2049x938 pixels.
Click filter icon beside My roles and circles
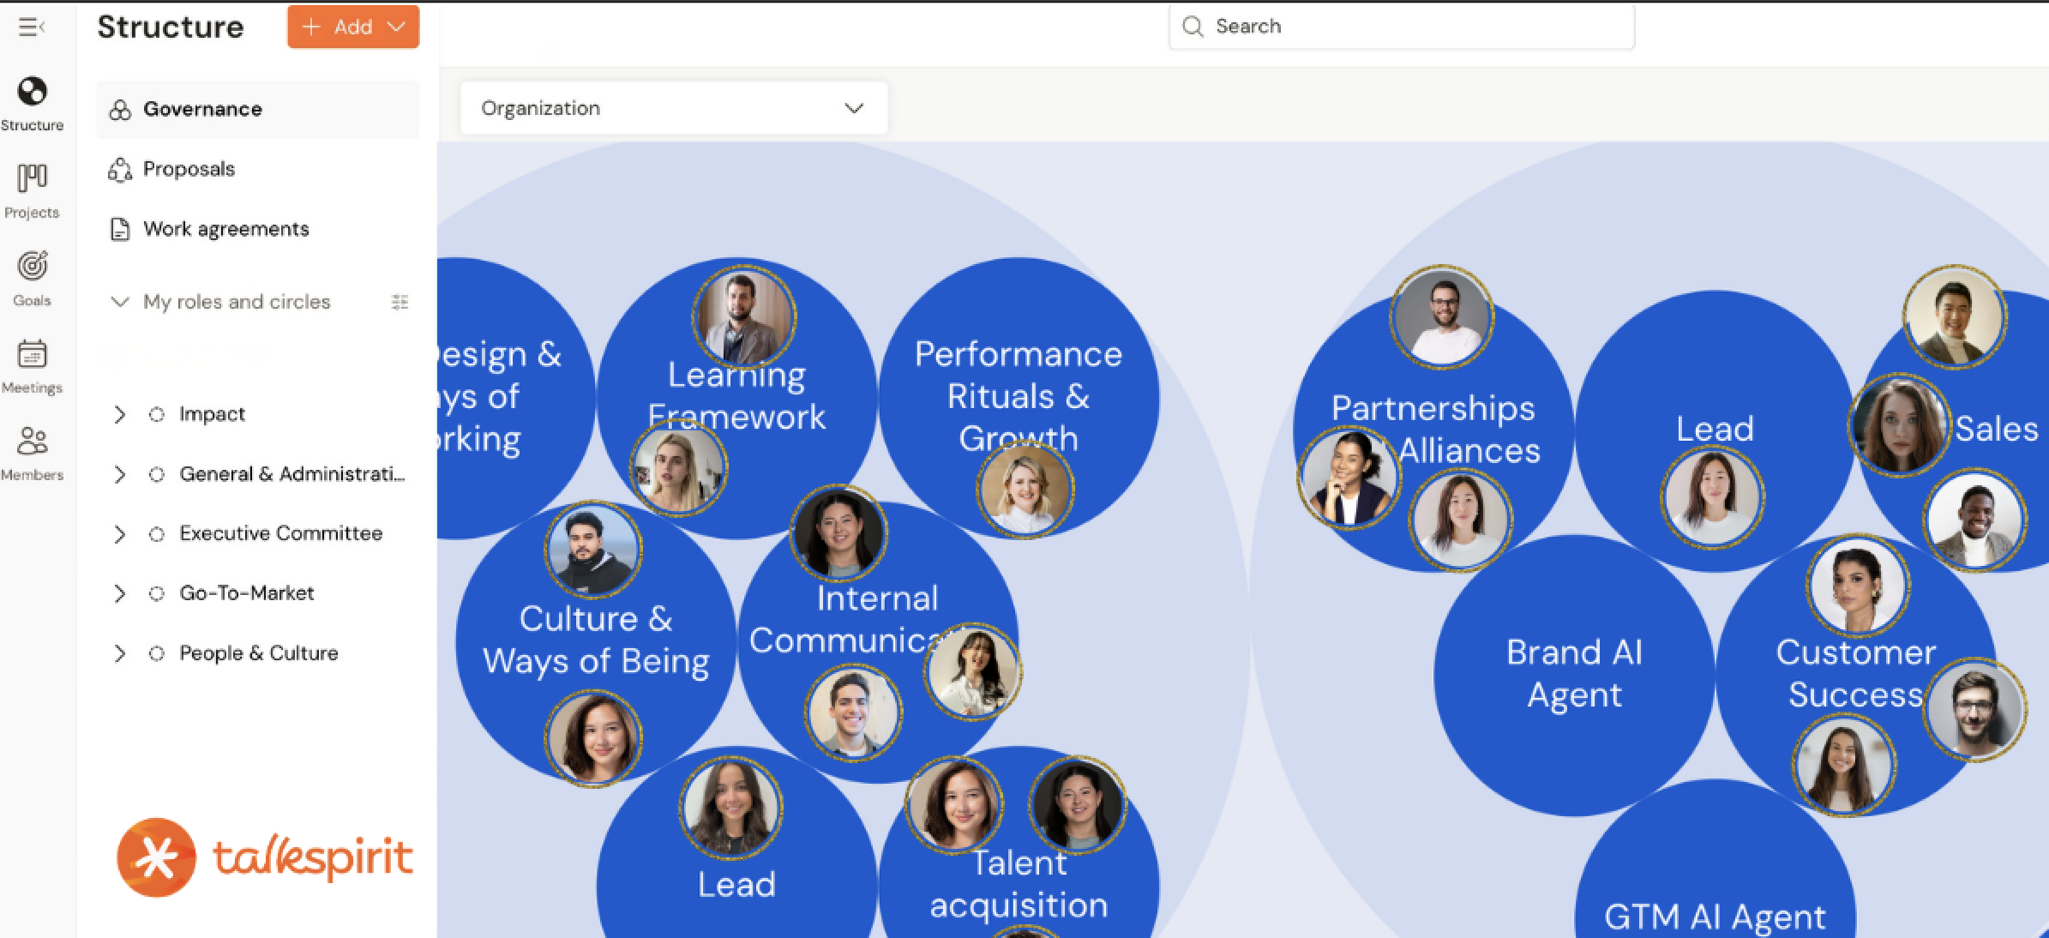pos(400,302)
